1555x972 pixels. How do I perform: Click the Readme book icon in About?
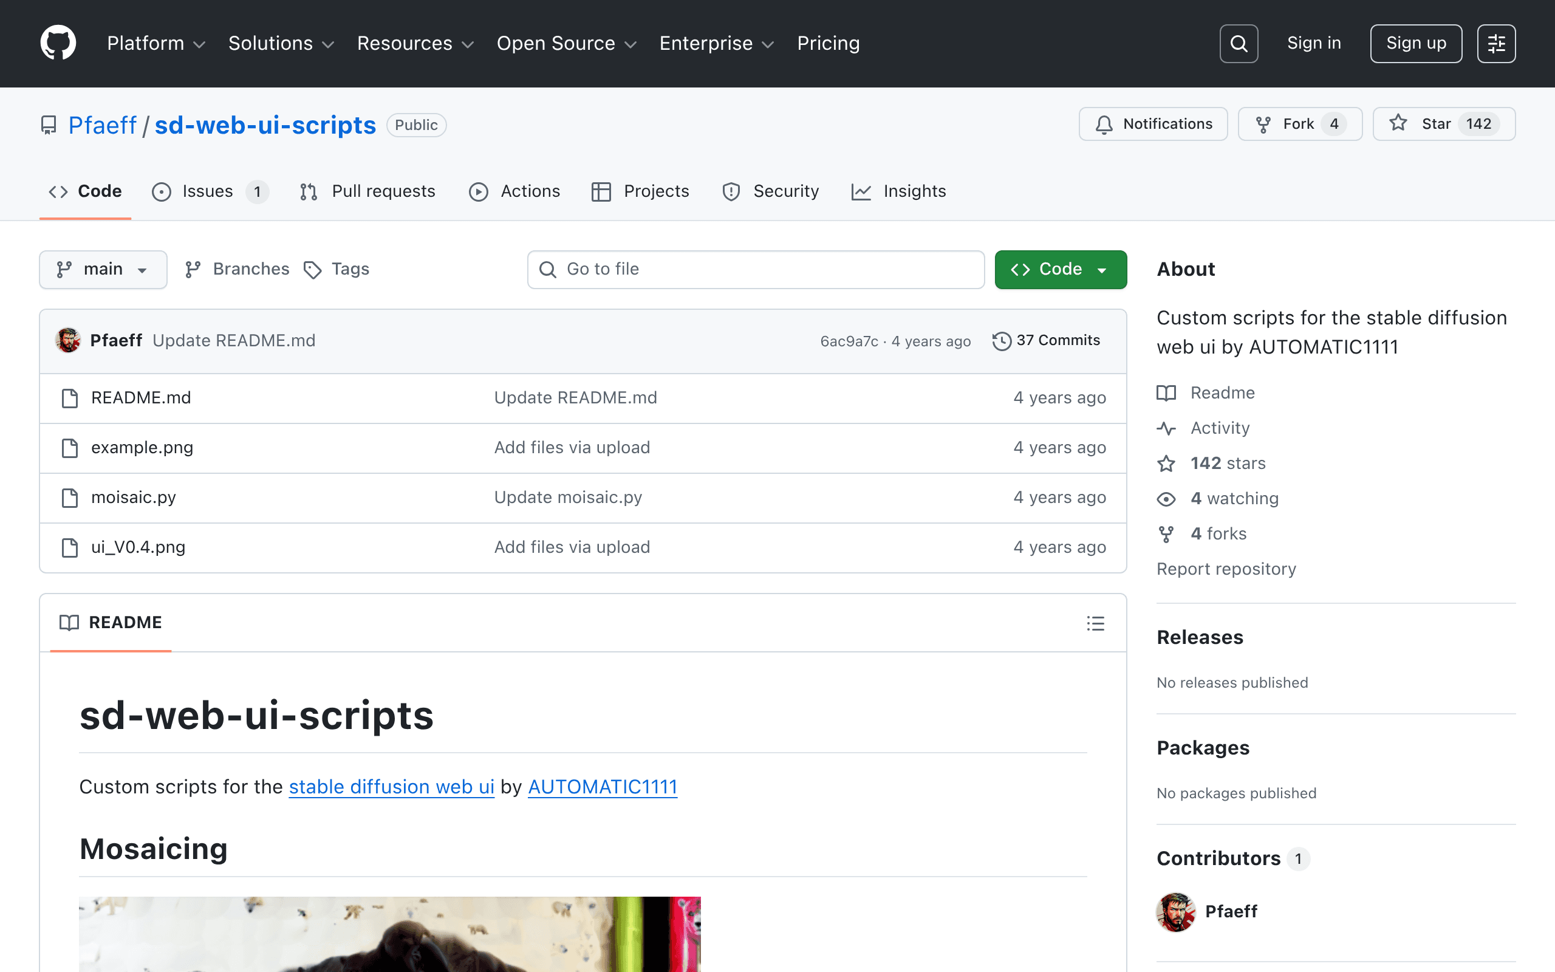1166,393
